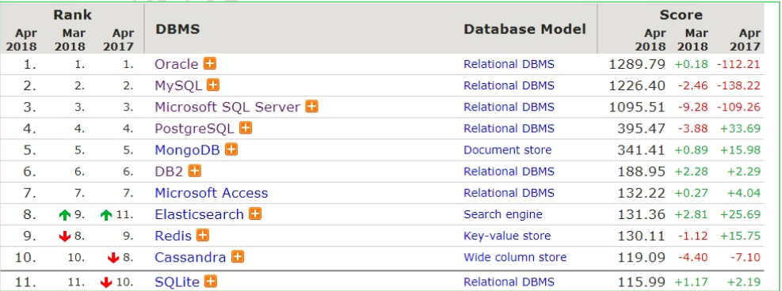Open the Elasticsearch link
The image size is (782, 291).
tap(200, 214)
